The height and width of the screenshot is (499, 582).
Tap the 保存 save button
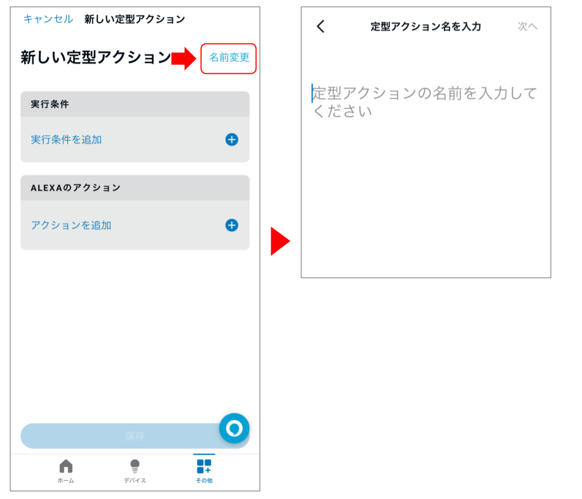pos(134,436)
